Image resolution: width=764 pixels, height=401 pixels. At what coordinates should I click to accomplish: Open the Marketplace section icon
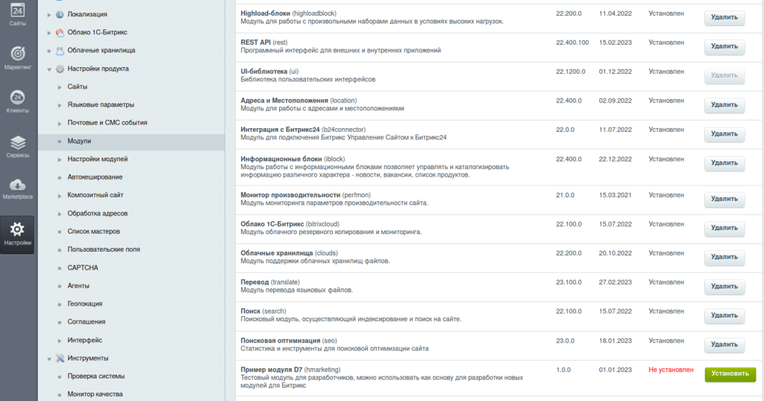point(18,189)
